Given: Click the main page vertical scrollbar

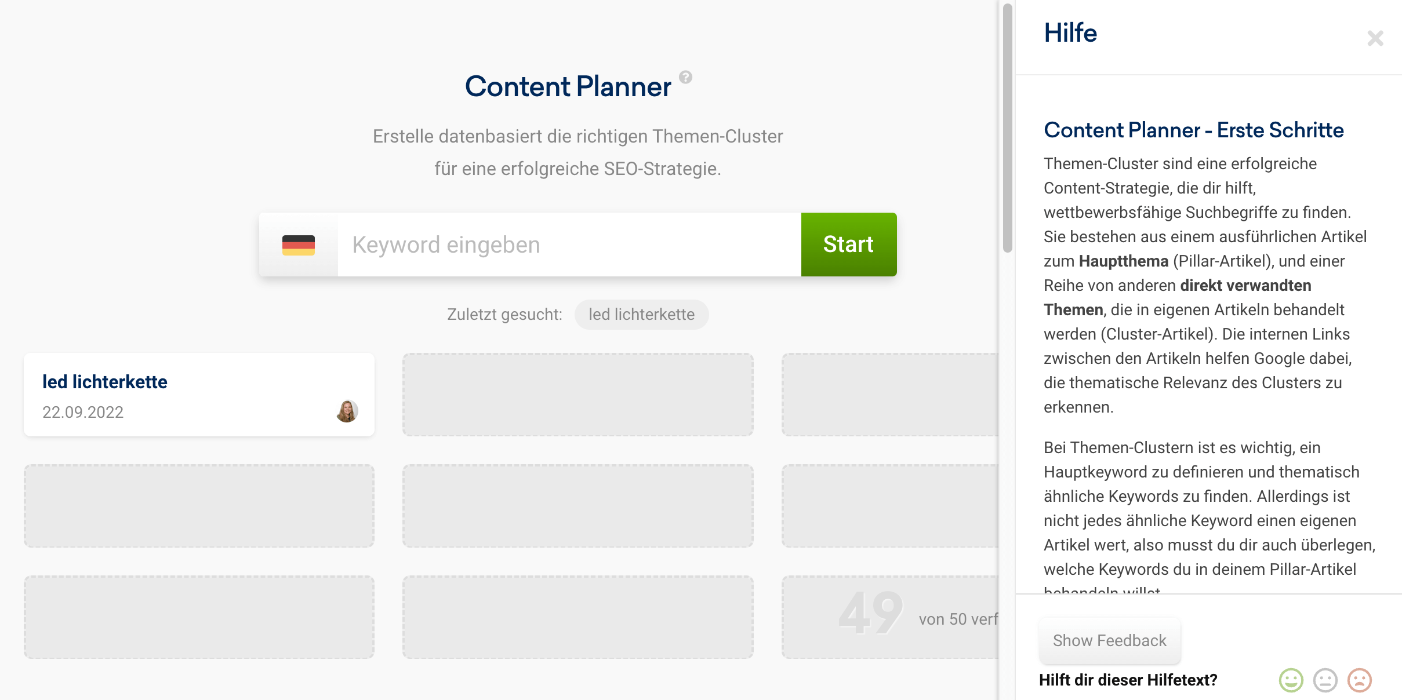Looking at the screenshot, I should point(1007,127).
